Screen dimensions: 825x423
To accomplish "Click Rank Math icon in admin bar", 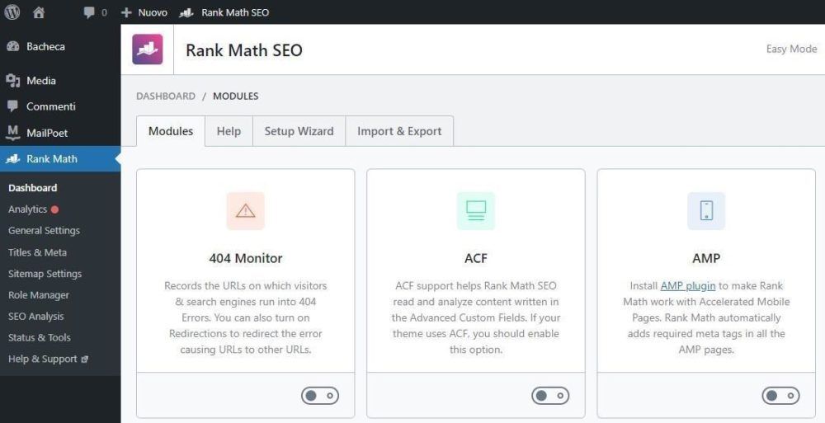I will (186, 12).
